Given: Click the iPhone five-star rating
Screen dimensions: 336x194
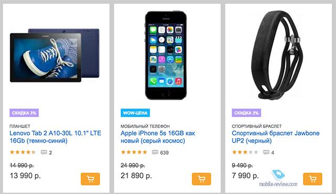Looking at the screenshot, I should coord(134,152).
